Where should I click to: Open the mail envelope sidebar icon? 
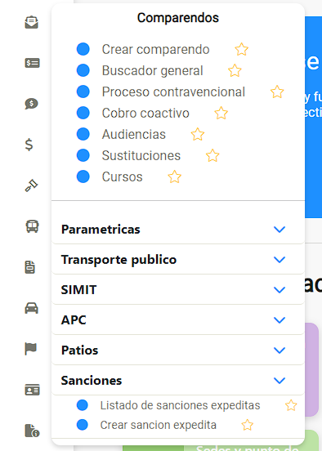(31, 22)
